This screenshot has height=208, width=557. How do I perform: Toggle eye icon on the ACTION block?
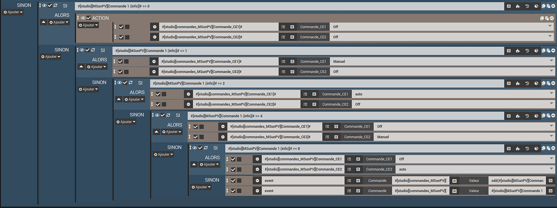click(83, 18)
